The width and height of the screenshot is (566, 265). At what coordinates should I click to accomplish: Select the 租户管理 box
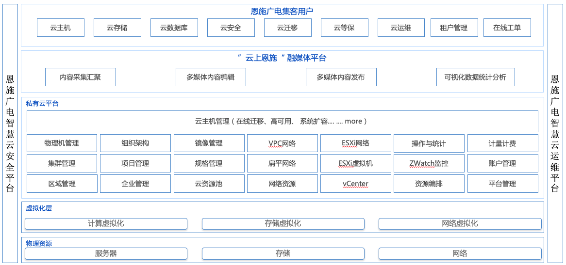click(x=454, y=28)
